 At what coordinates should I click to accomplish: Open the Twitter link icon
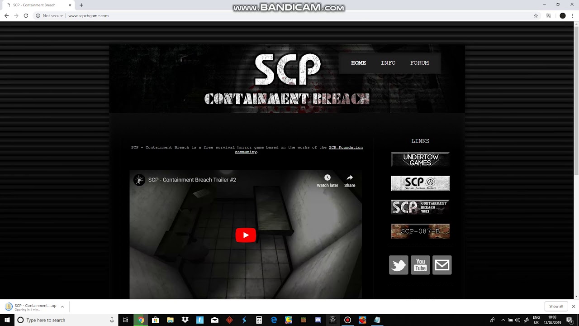click(399, 265)
